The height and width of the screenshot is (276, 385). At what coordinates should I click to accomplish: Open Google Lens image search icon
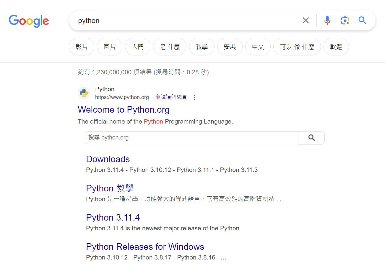(x=345, y=20)
